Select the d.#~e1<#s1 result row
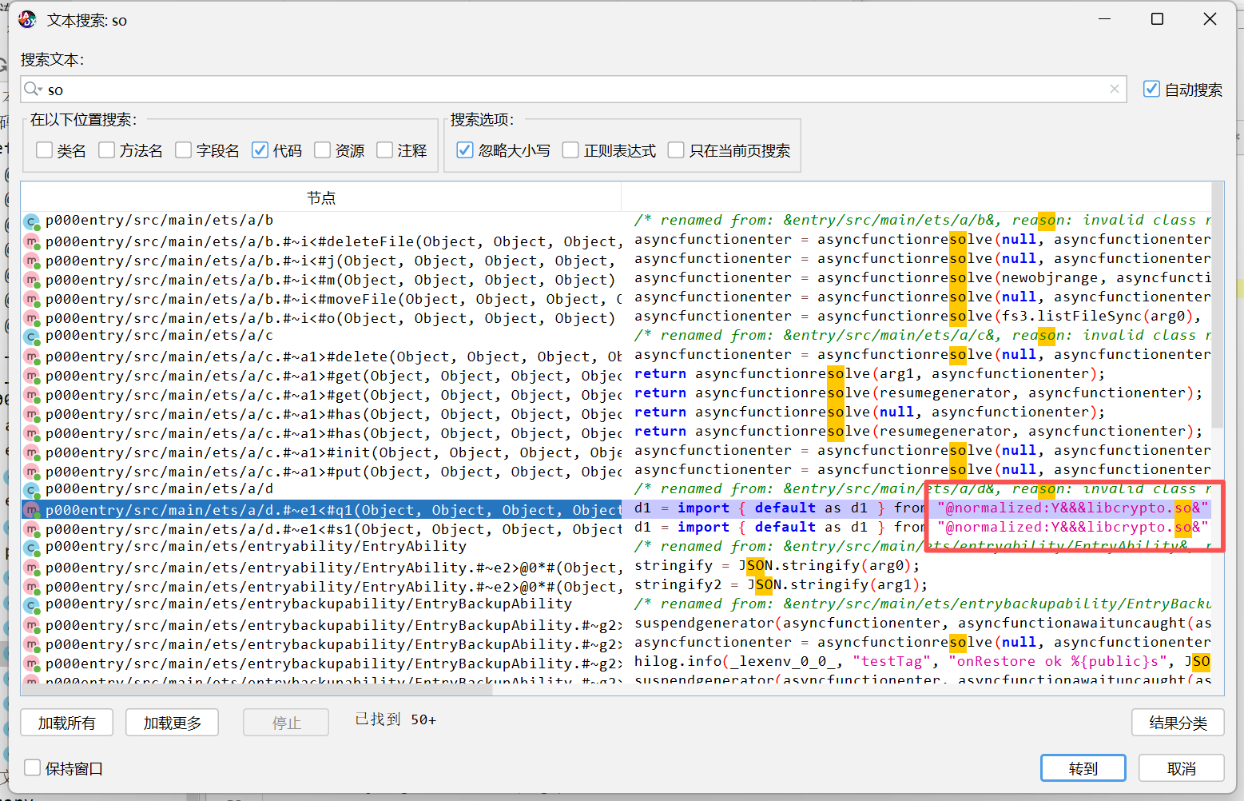Screen dimensions: 1244x801 tap(322, 529)
